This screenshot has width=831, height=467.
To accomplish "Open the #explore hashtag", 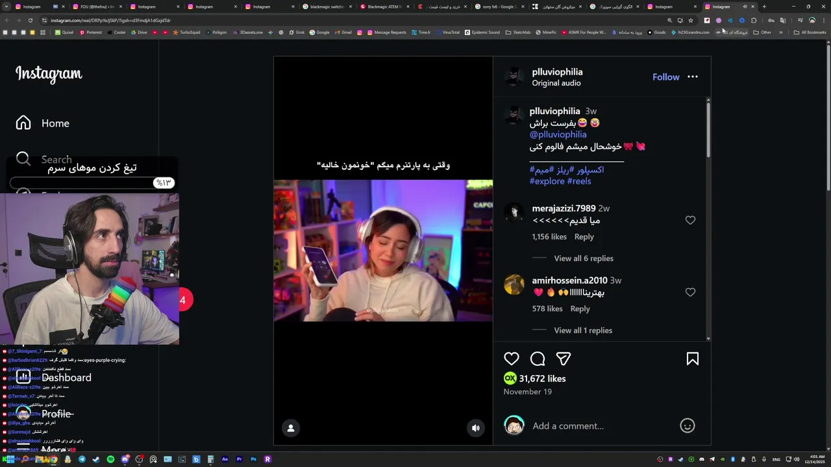I will point(547,181).
